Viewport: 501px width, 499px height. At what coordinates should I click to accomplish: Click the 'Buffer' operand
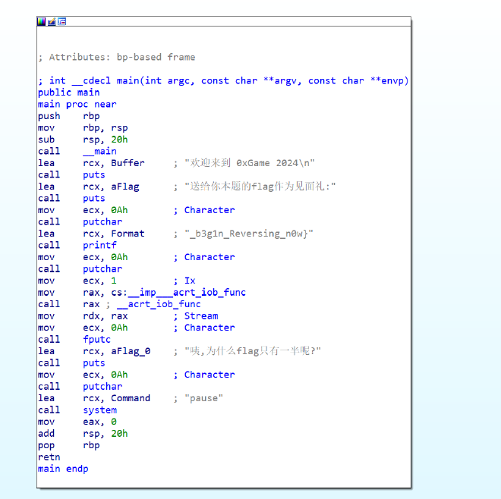click(128, 163)
